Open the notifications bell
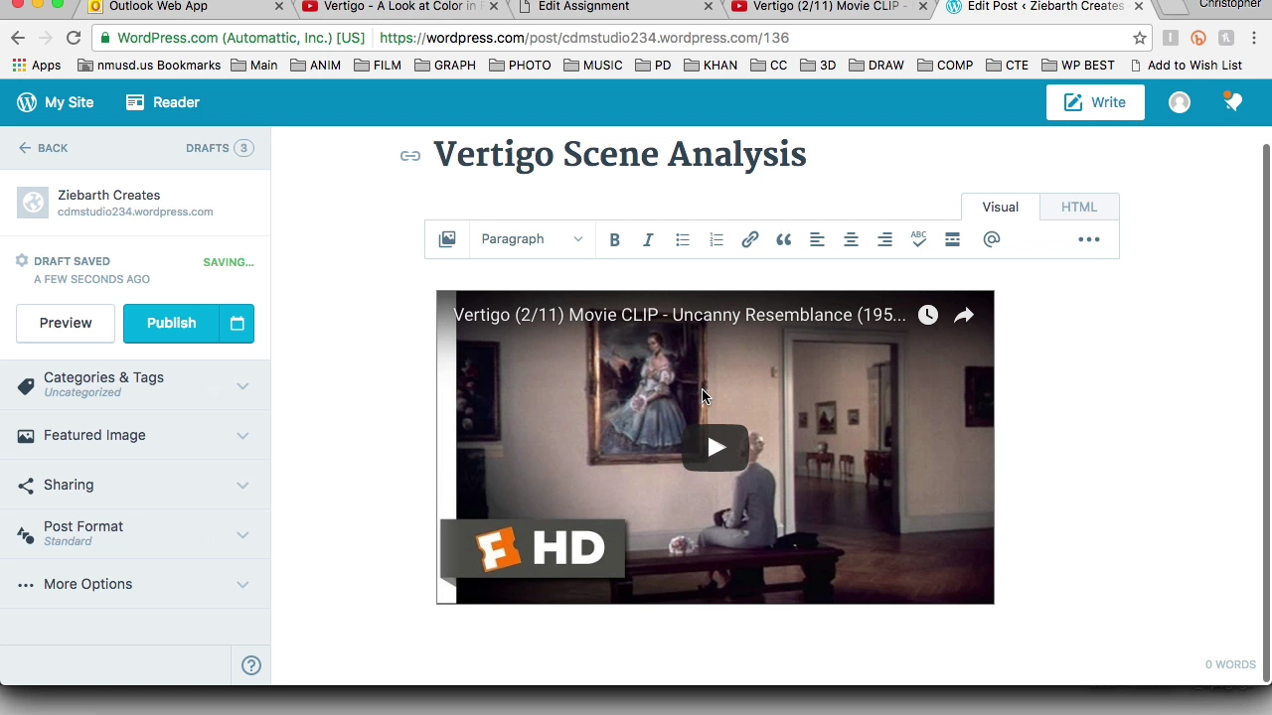 [1233, 102]
